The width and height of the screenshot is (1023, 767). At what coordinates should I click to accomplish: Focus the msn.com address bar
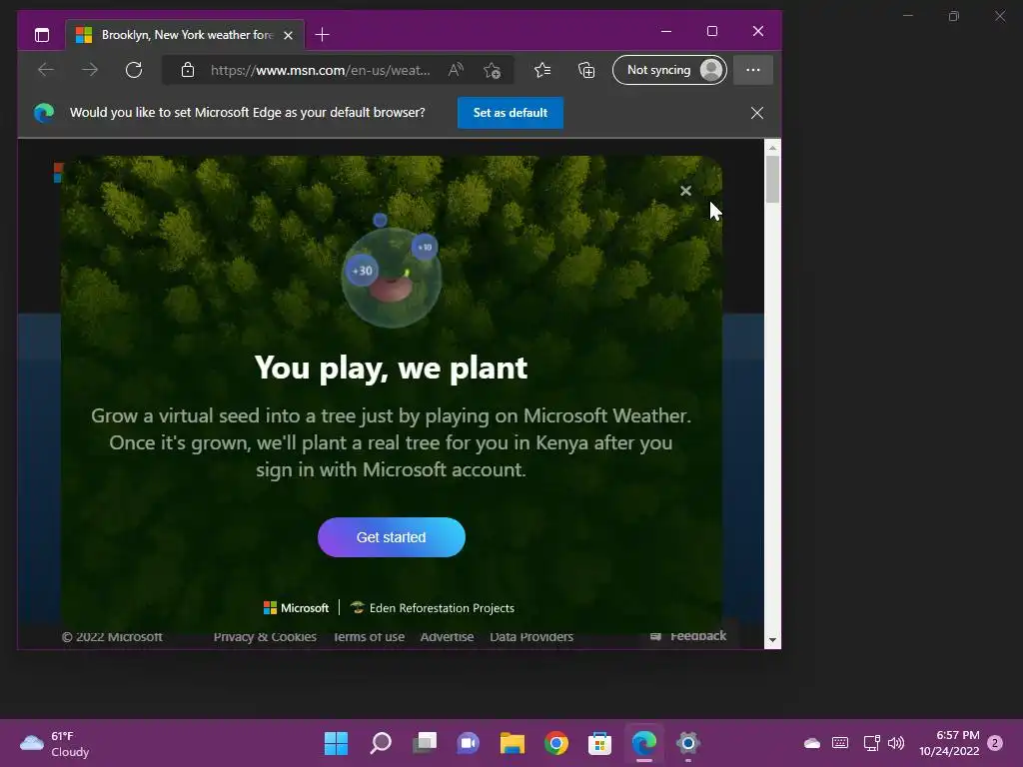point(320,70)
